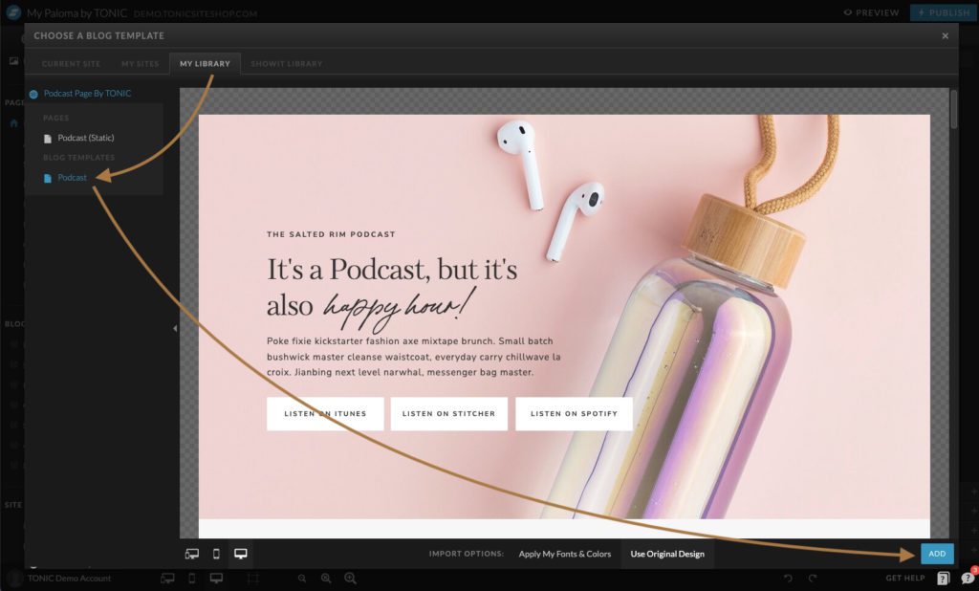Viewport: 979px width, 591px height.
Task: Click the Publish button
Action: pyautogui.click(x=943, y=12)
